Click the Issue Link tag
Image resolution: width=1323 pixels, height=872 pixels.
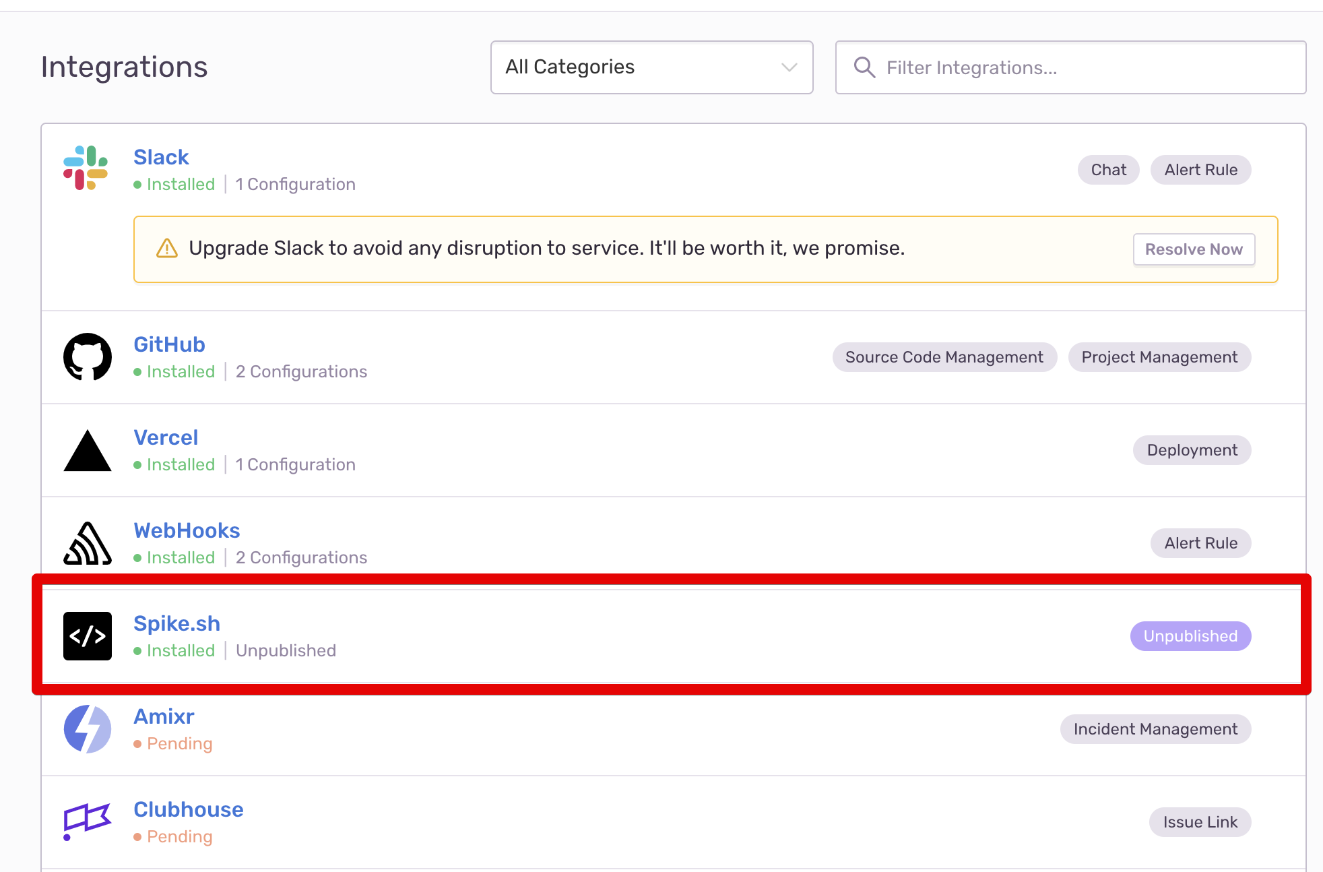(x=1200, y=822)
